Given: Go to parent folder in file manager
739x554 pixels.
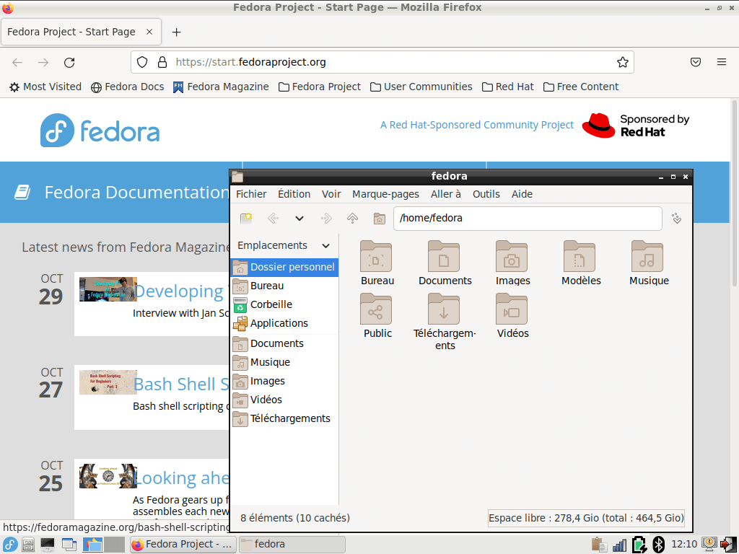Looking at the screenshot, I should pyautogui.click(x=352, y=218).
